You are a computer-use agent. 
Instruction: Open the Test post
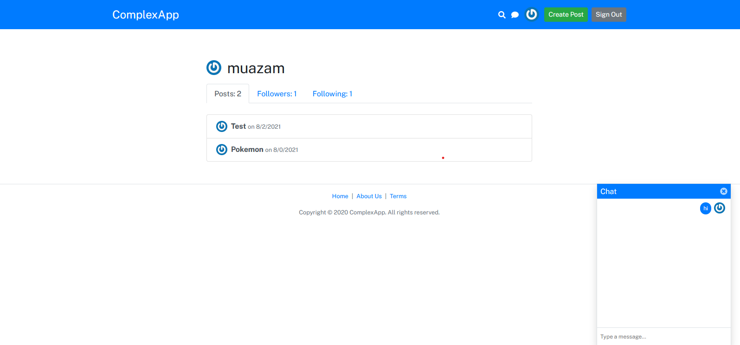[238, 126]
